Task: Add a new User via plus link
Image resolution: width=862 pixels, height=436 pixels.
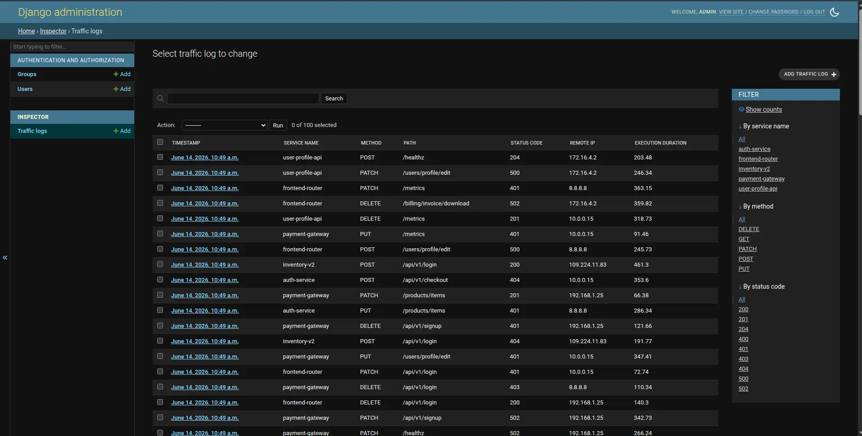Action: coord(122,89)
